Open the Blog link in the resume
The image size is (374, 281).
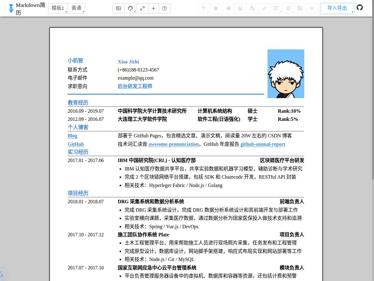[72, 136]
